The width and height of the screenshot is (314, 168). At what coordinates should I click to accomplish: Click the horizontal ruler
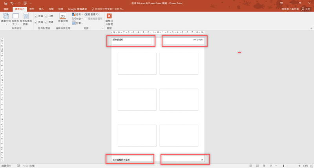158,32
